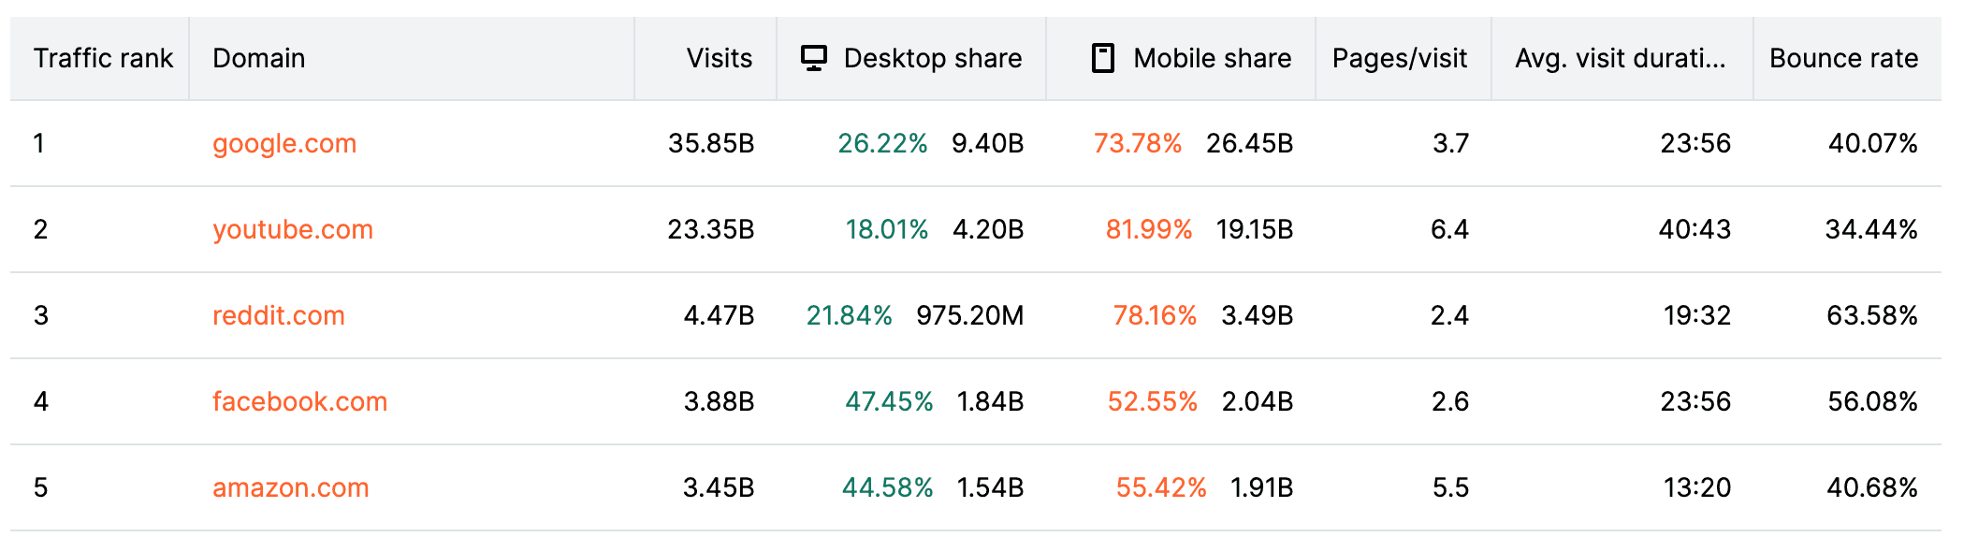Sort table by Visits column
This screenshot has width=1978, height=537.
(719, 58)
